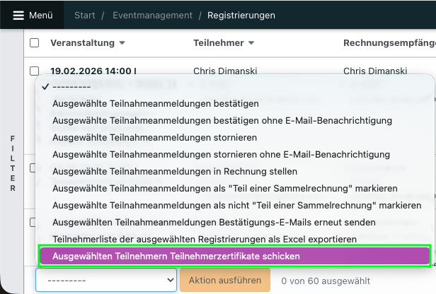Choose 'Ausgewählte Teilnahmeanmeldungen stornieren' option
The width and height of the screenshot is (436, 294).
click(235, 137)
